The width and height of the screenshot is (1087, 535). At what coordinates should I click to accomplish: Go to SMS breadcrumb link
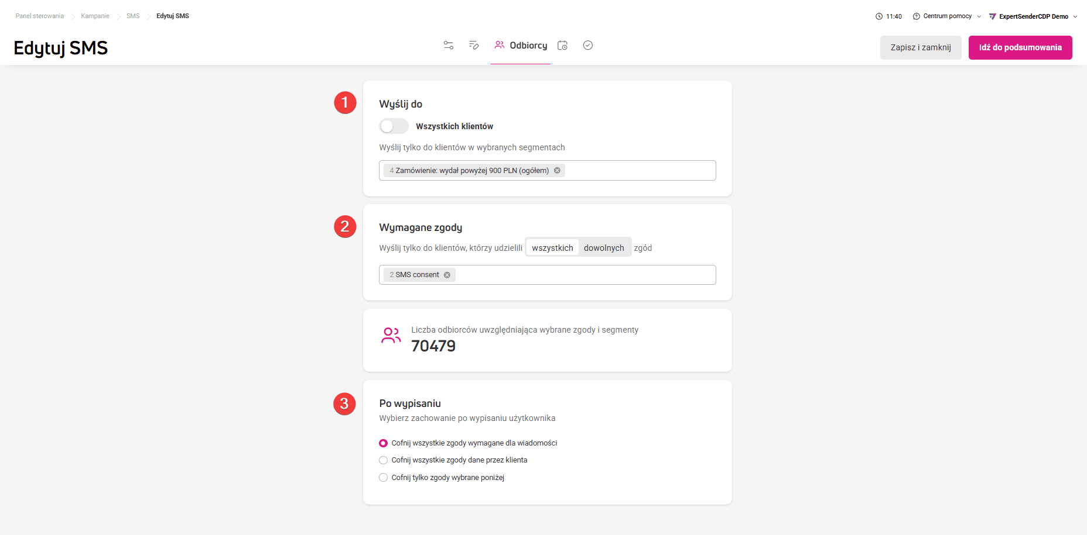coord(133,16)
